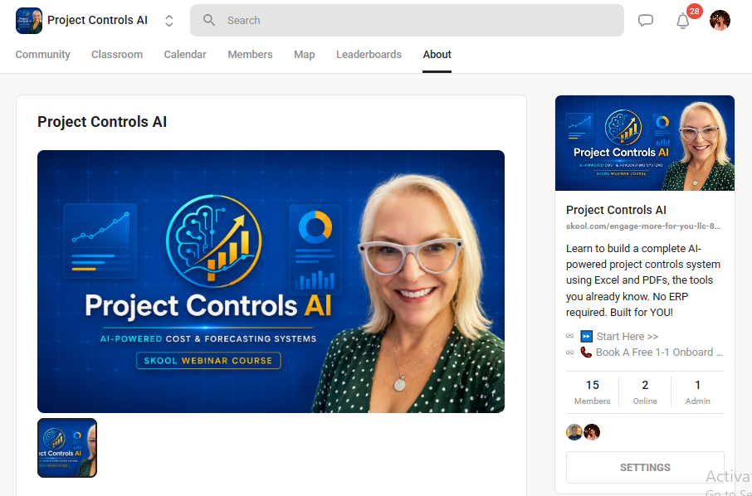Open Book A Free 1-1 Onboard link

click(x=659, y=353)
